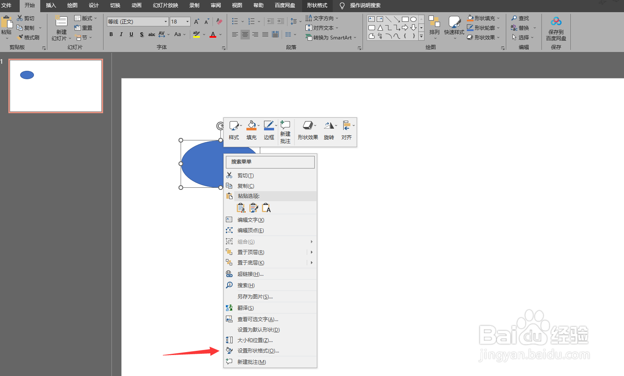The image size is (624, 376).
Task: Click the line spacing icon
Action: [x=293, y=21]
